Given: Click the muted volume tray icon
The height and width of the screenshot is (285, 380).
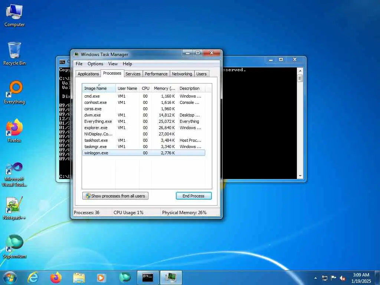Looking at the screenshot, I should [x=343, y=278].
